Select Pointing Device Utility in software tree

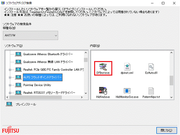pyautogui.click(x=37, y=85)
